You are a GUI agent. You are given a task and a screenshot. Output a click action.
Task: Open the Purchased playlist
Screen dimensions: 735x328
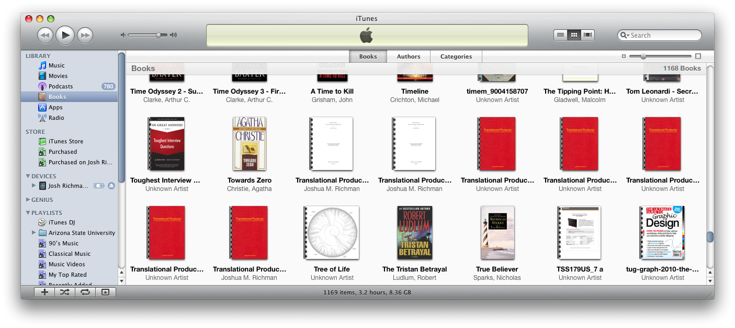(x=63, y=152)
